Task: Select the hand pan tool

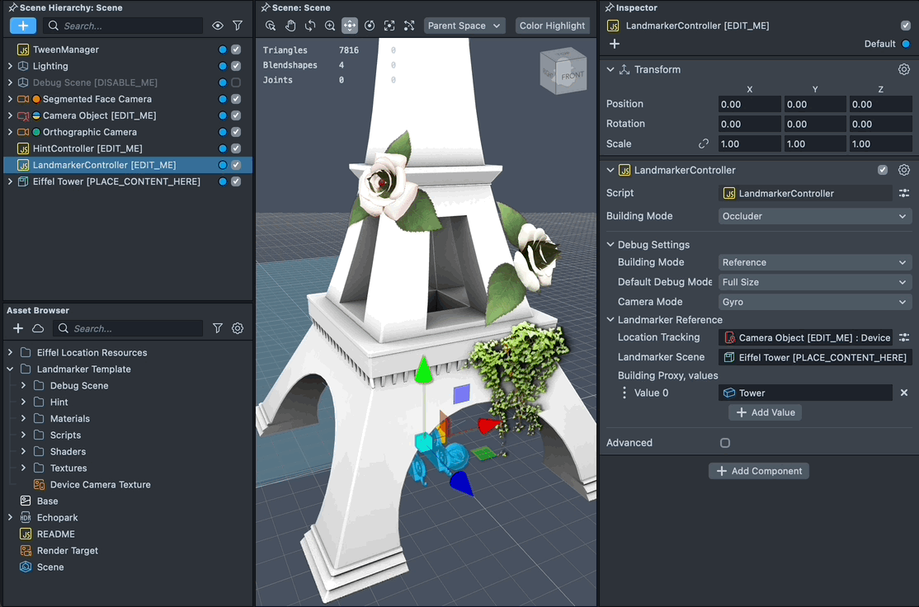Action: point(290,26)
